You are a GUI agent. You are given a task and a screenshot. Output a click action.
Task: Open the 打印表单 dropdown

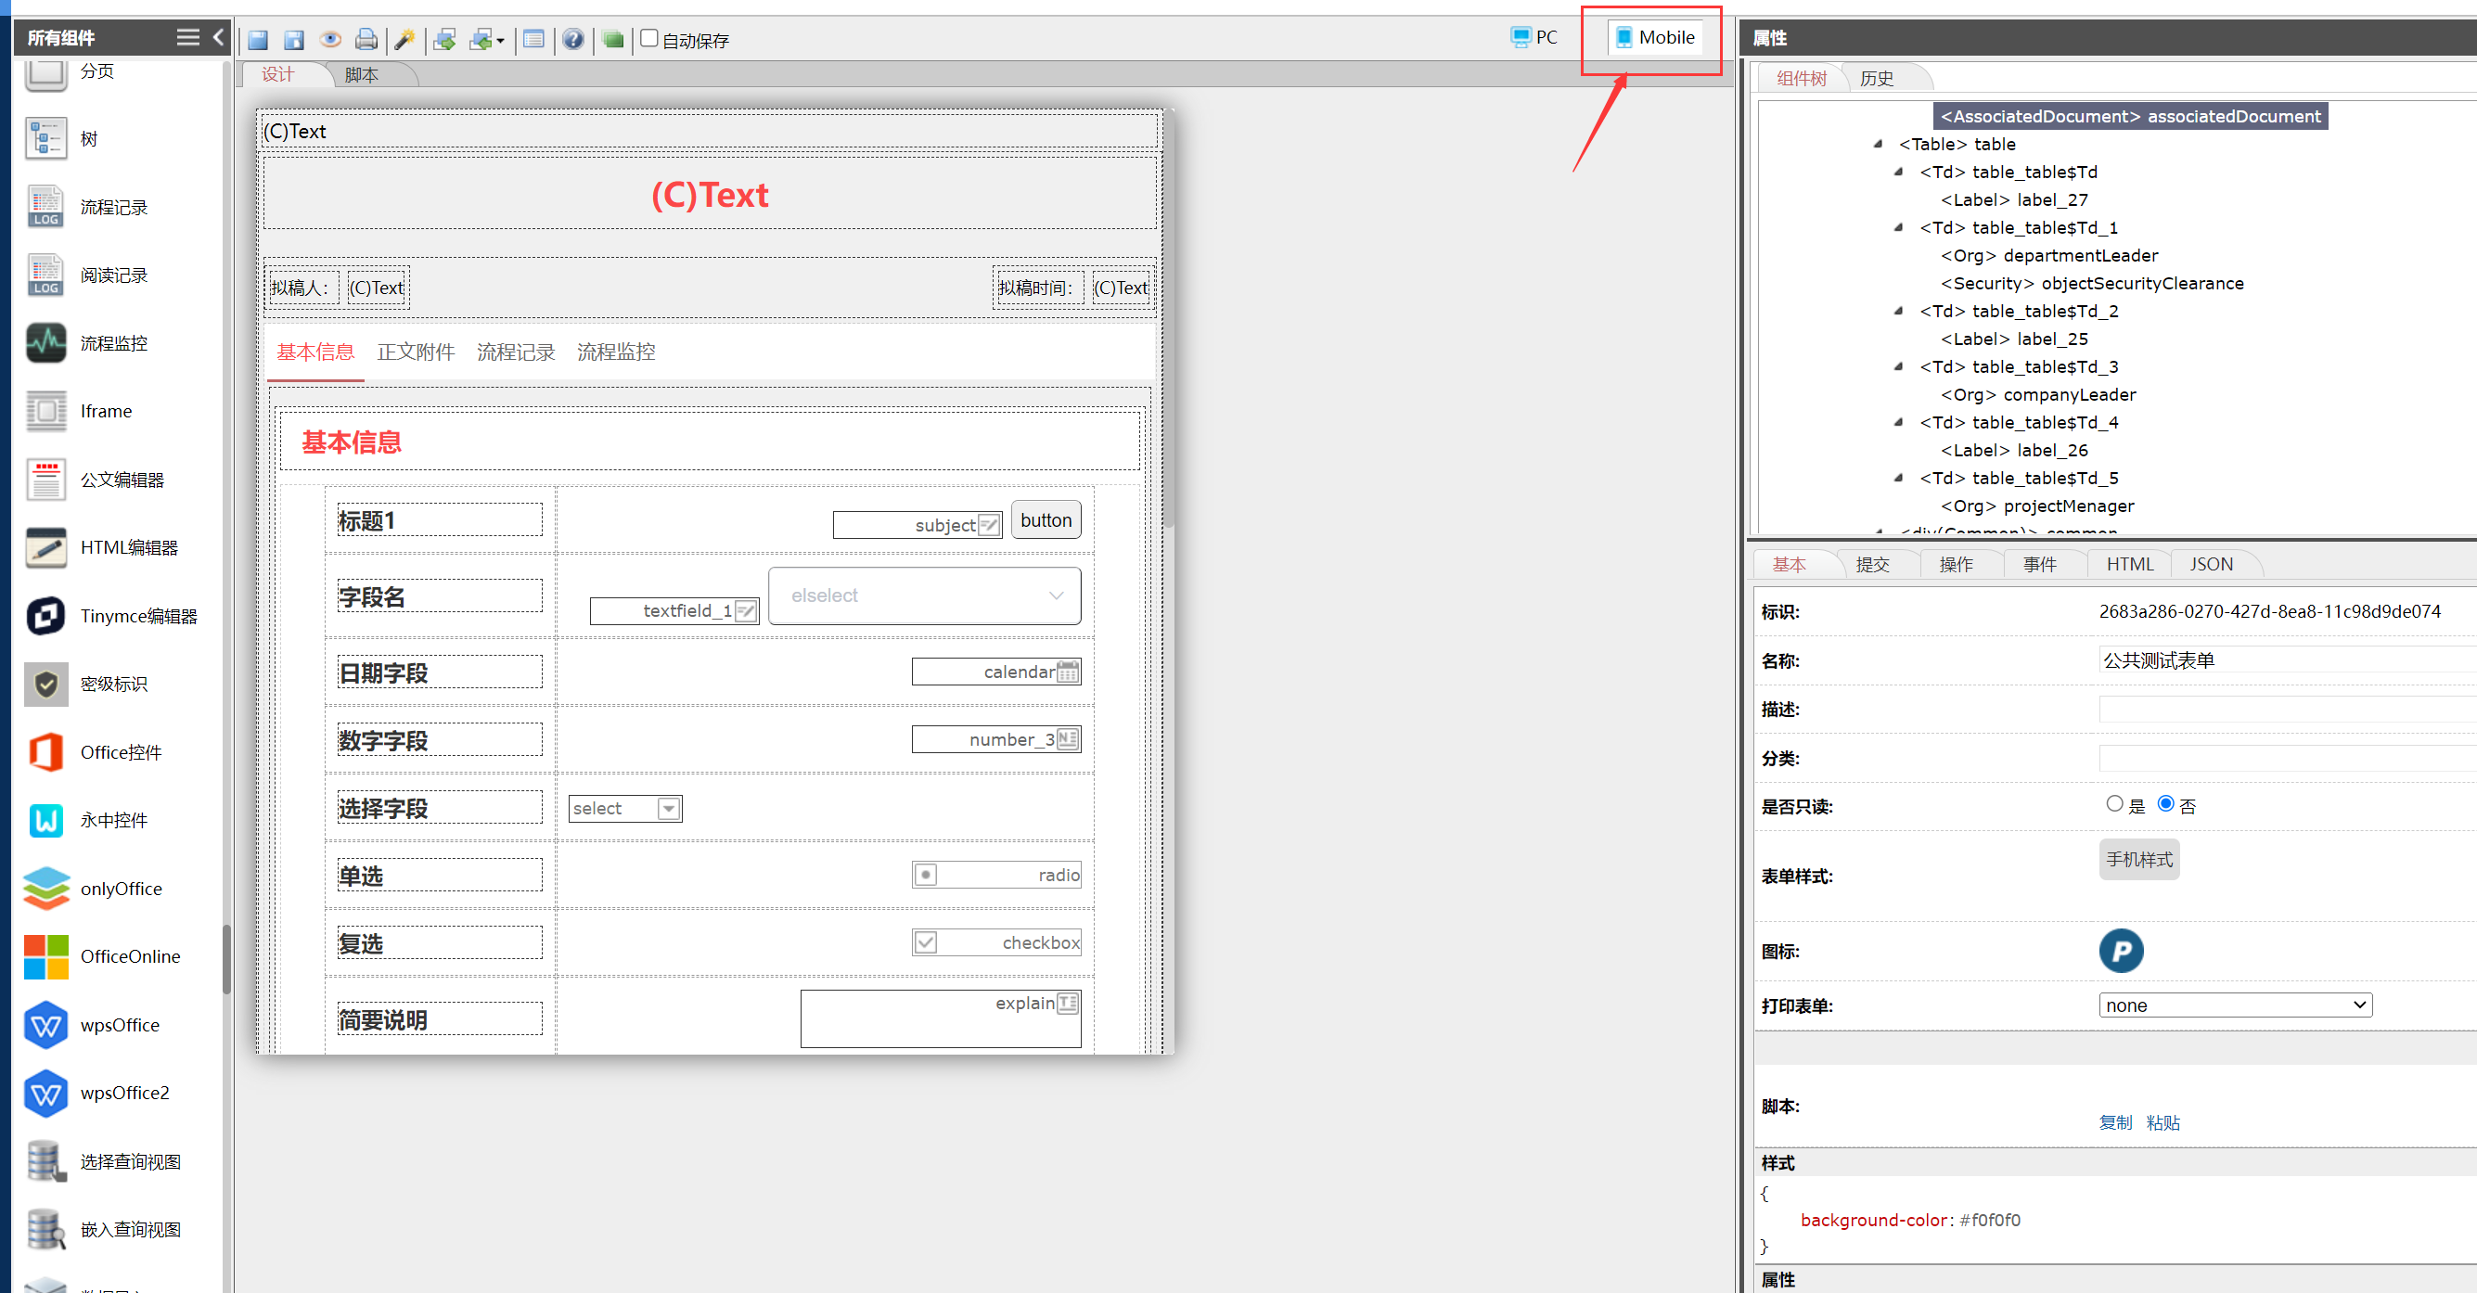click(x=2234, y=1005)
